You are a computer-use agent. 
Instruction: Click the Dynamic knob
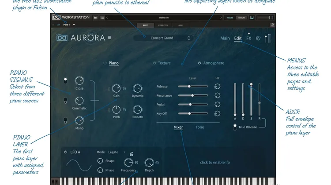pyautogui.click(x=138, y=88)
